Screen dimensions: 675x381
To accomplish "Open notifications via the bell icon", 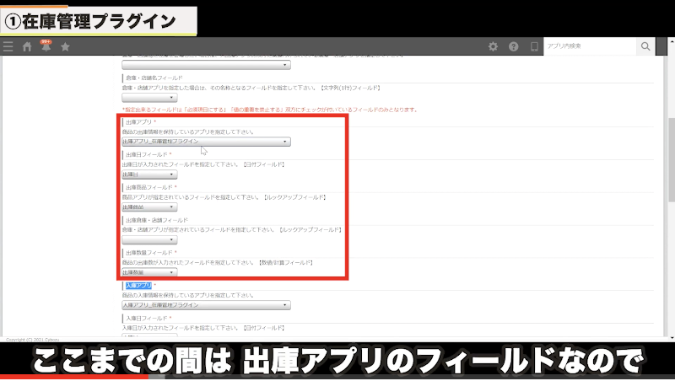I will pos(46,46).
